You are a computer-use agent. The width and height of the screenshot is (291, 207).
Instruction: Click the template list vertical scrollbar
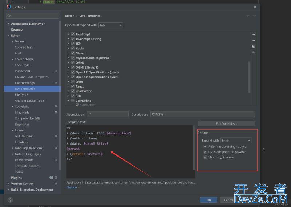tap(250, 77)
